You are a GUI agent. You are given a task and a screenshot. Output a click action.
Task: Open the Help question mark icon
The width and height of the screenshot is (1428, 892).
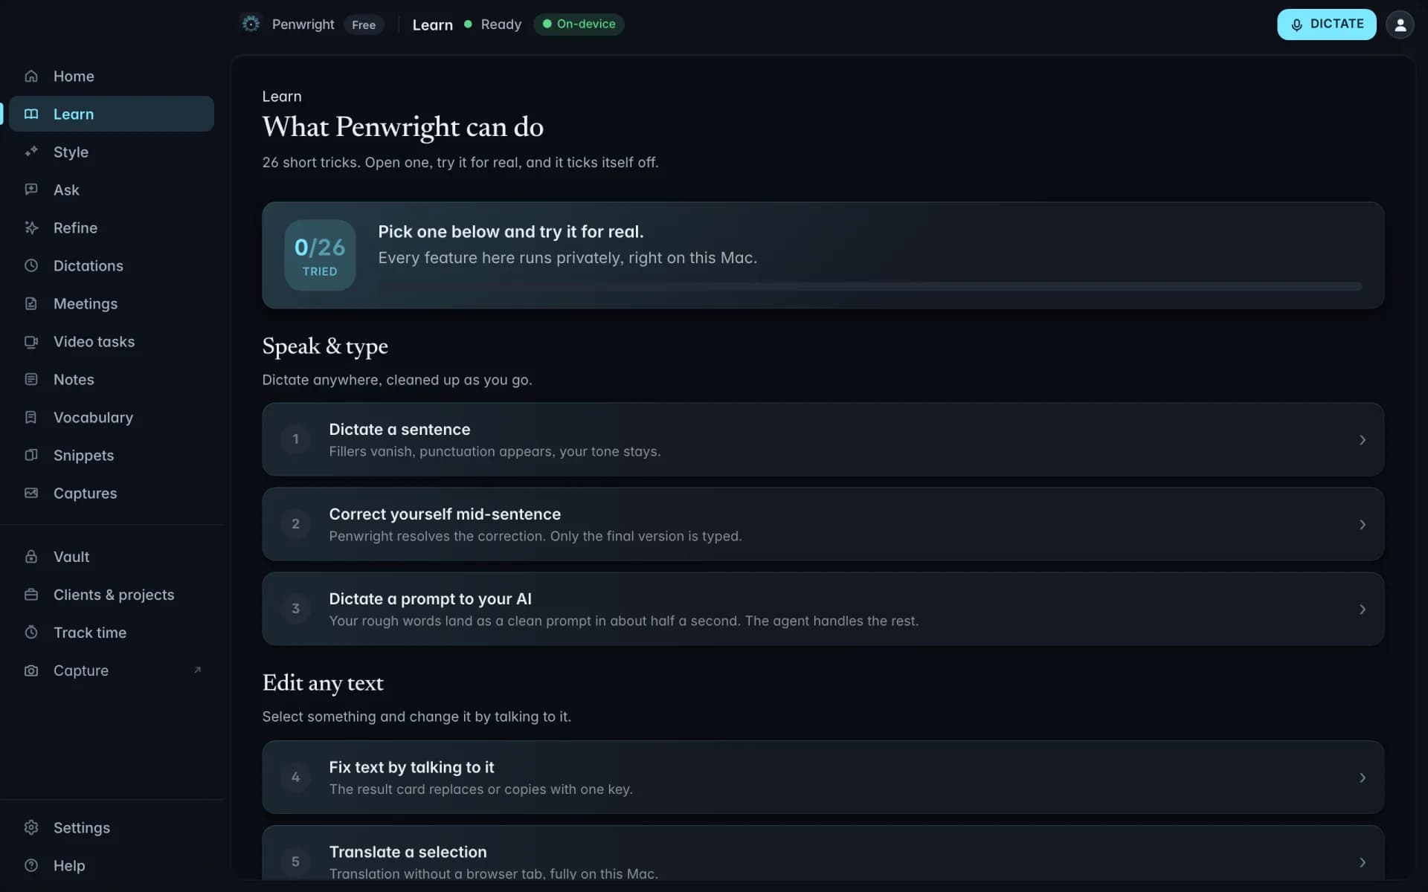click(31, 865)
